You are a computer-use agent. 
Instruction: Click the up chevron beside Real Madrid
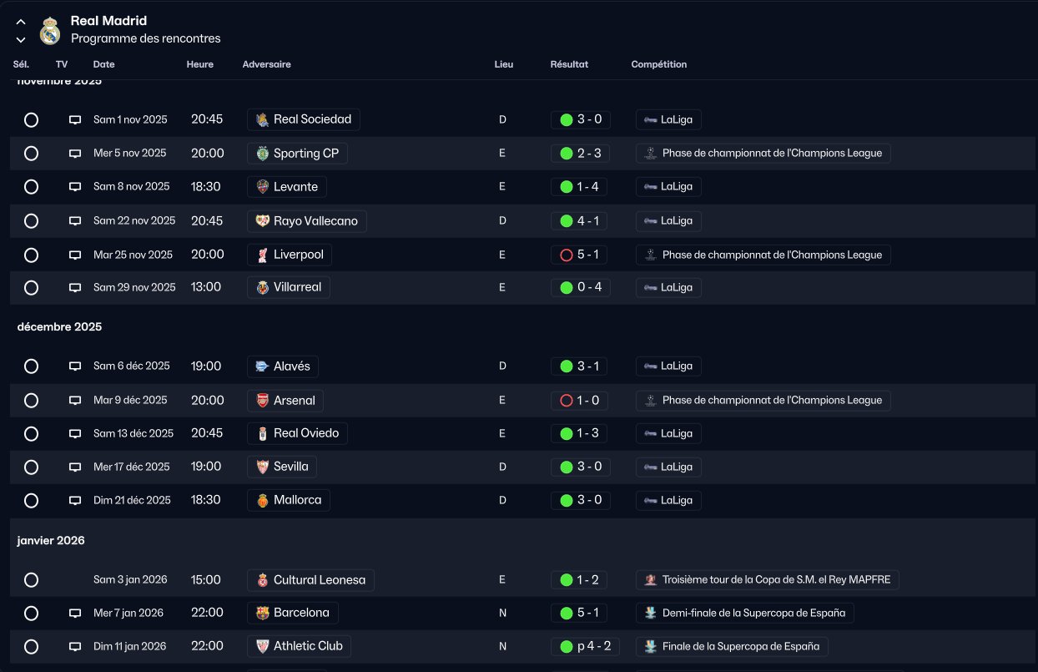21,22
